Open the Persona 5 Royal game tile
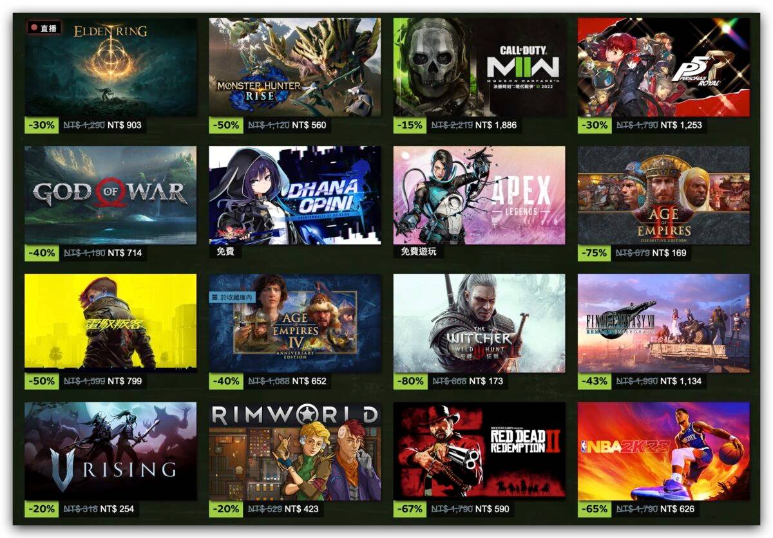Image resolution: width=773 pixels, height=538 pixels. (x=663, y=67)
